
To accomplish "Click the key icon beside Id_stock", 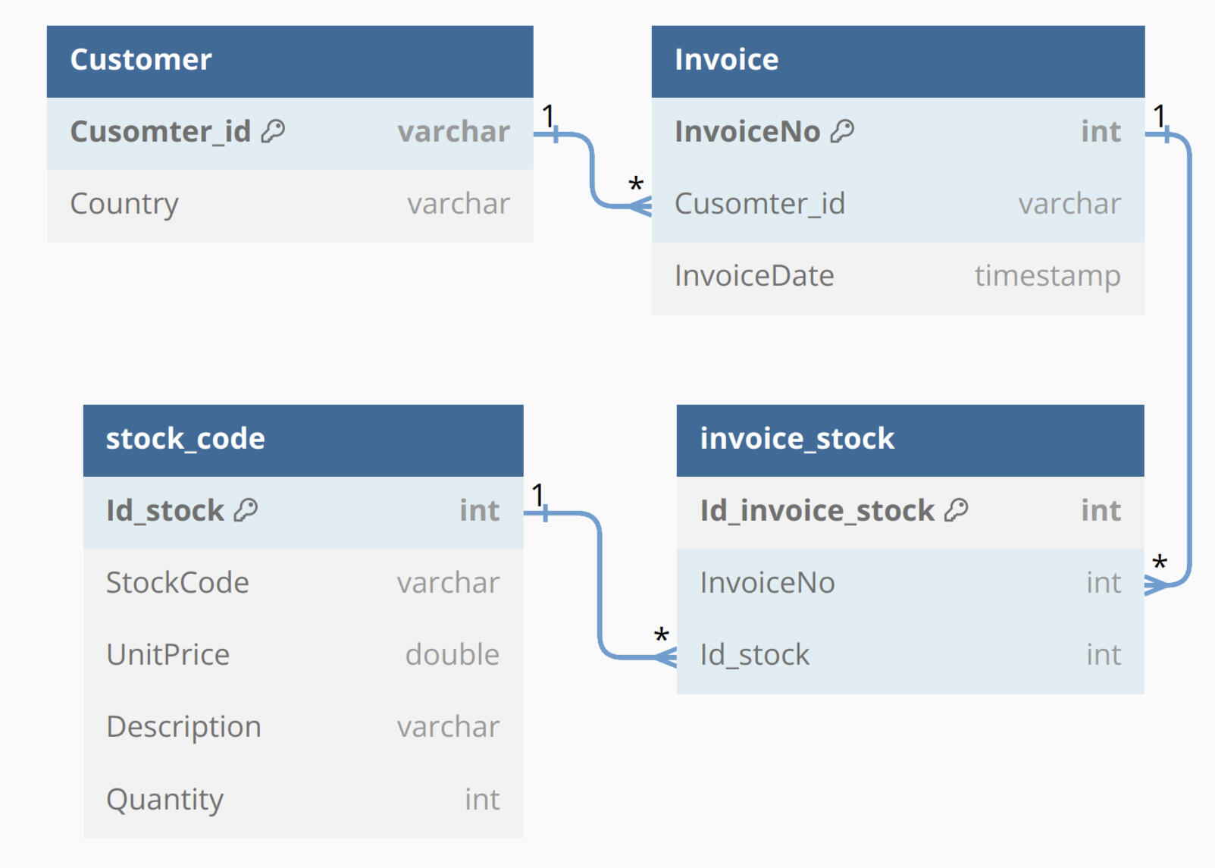I will (x=246, y=511).
